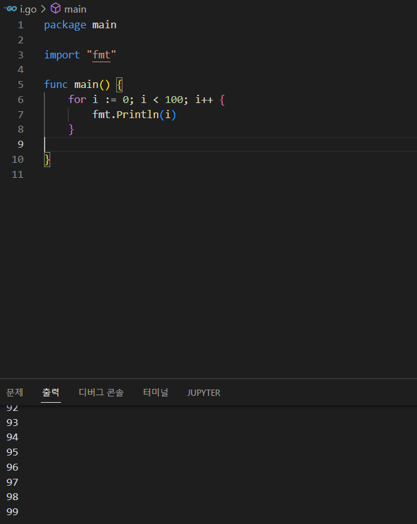Screen dimensions: 417x524
Task: Click fmt.Println call on line 7
Action: (134, 114)
